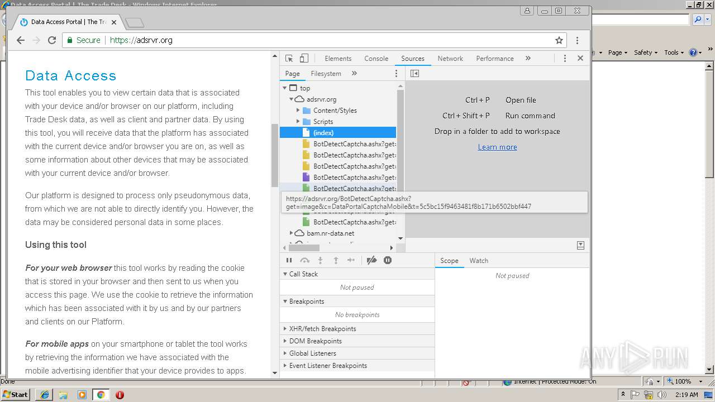
Task: Open IE Safety menu
Action: 646,52
